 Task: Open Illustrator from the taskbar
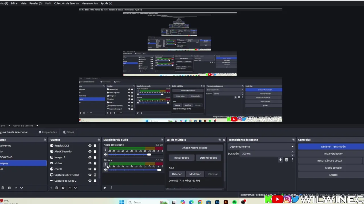point(226,202)
